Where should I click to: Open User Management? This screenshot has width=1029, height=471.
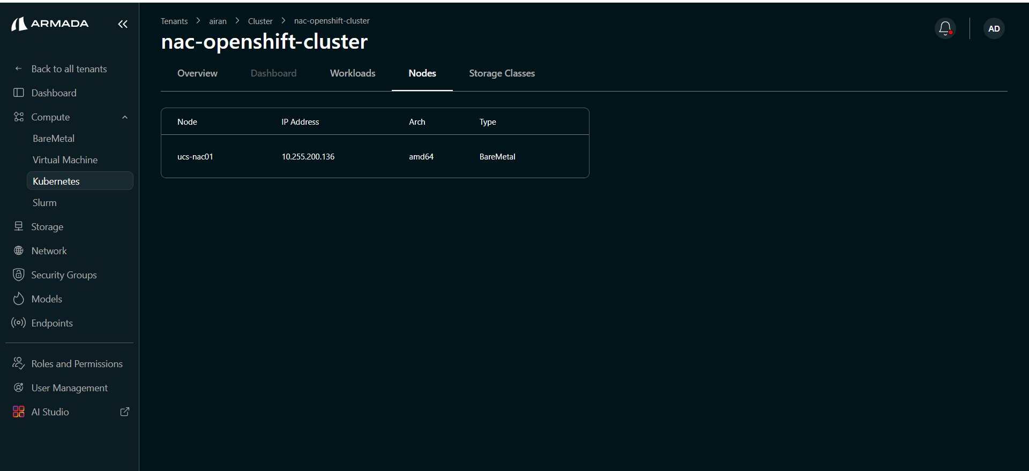click(x=70, y=388)
